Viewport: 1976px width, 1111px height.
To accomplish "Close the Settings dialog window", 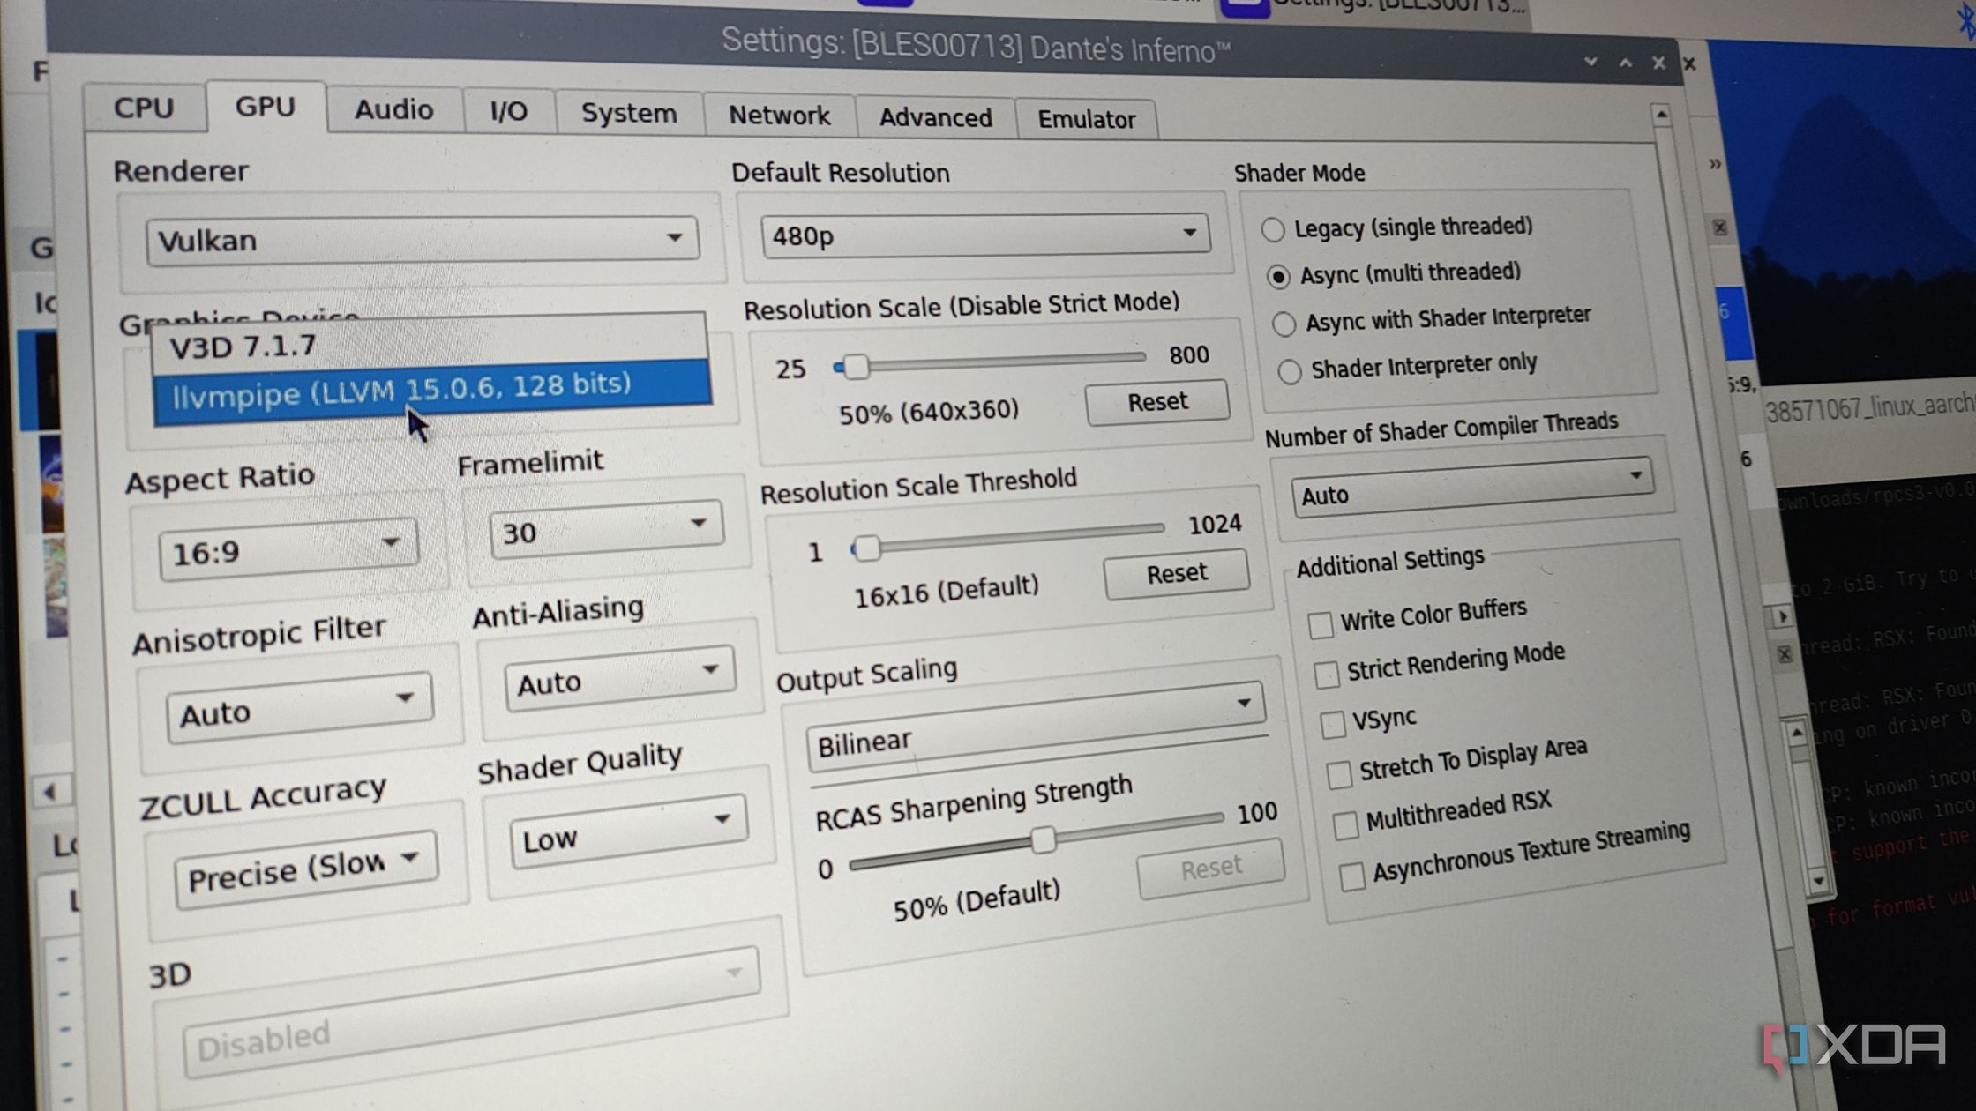I will click(1658, 63).
